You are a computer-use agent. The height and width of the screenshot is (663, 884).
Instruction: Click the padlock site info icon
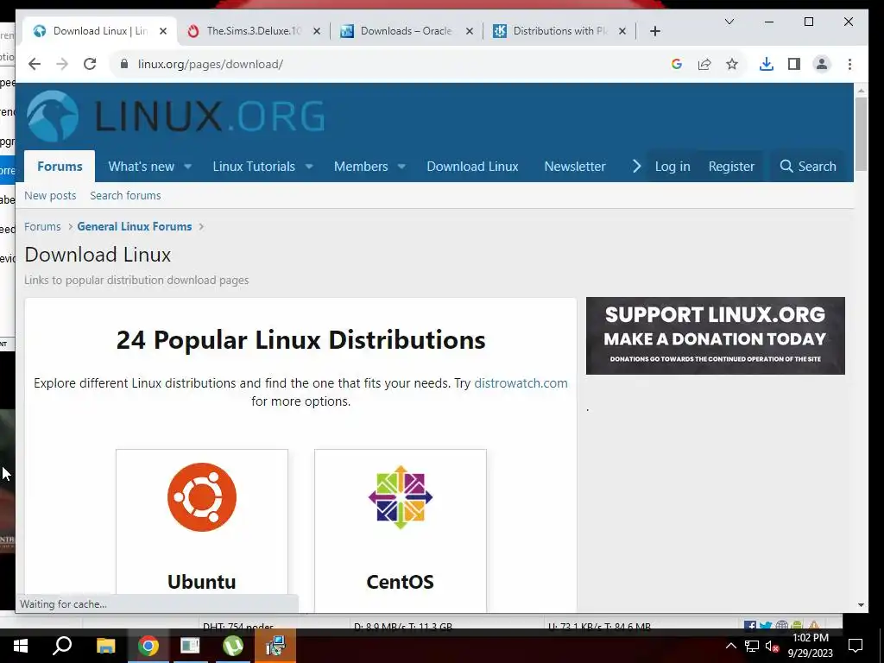click(x=124, y=64)
